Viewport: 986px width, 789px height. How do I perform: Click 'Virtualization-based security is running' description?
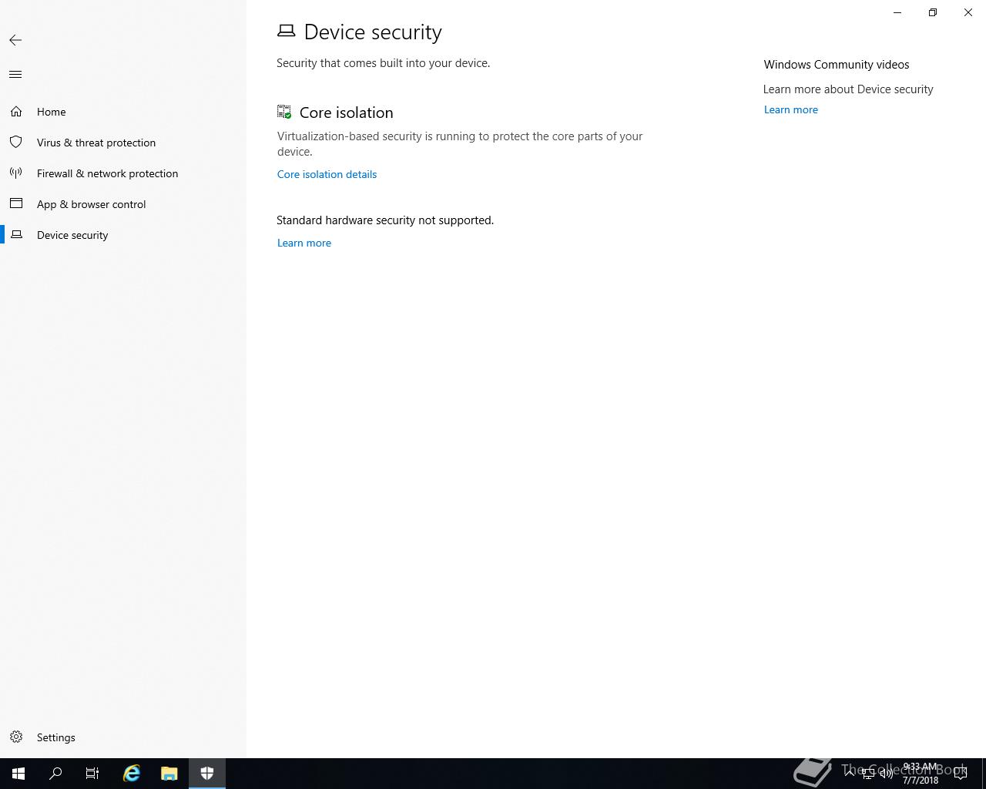tap(460, 144)
